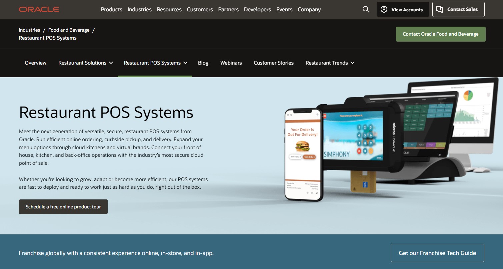503x269 pixels.
Task: Click the Restaurant POS Systems page heading
Action: [106, 112]
